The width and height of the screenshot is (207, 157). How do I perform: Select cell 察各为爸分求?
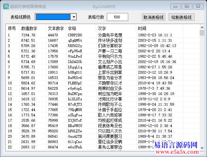110,78
